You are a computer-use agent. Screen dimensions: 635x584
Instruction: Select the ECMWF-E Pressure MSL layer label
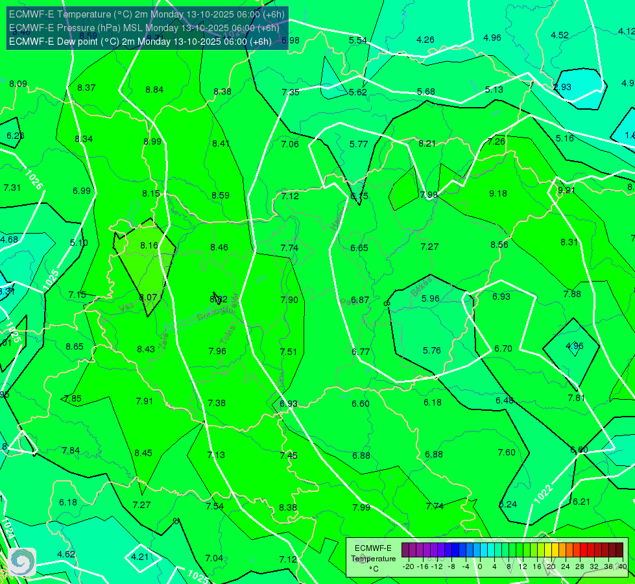pyautogui.click(x=144, y=28)
